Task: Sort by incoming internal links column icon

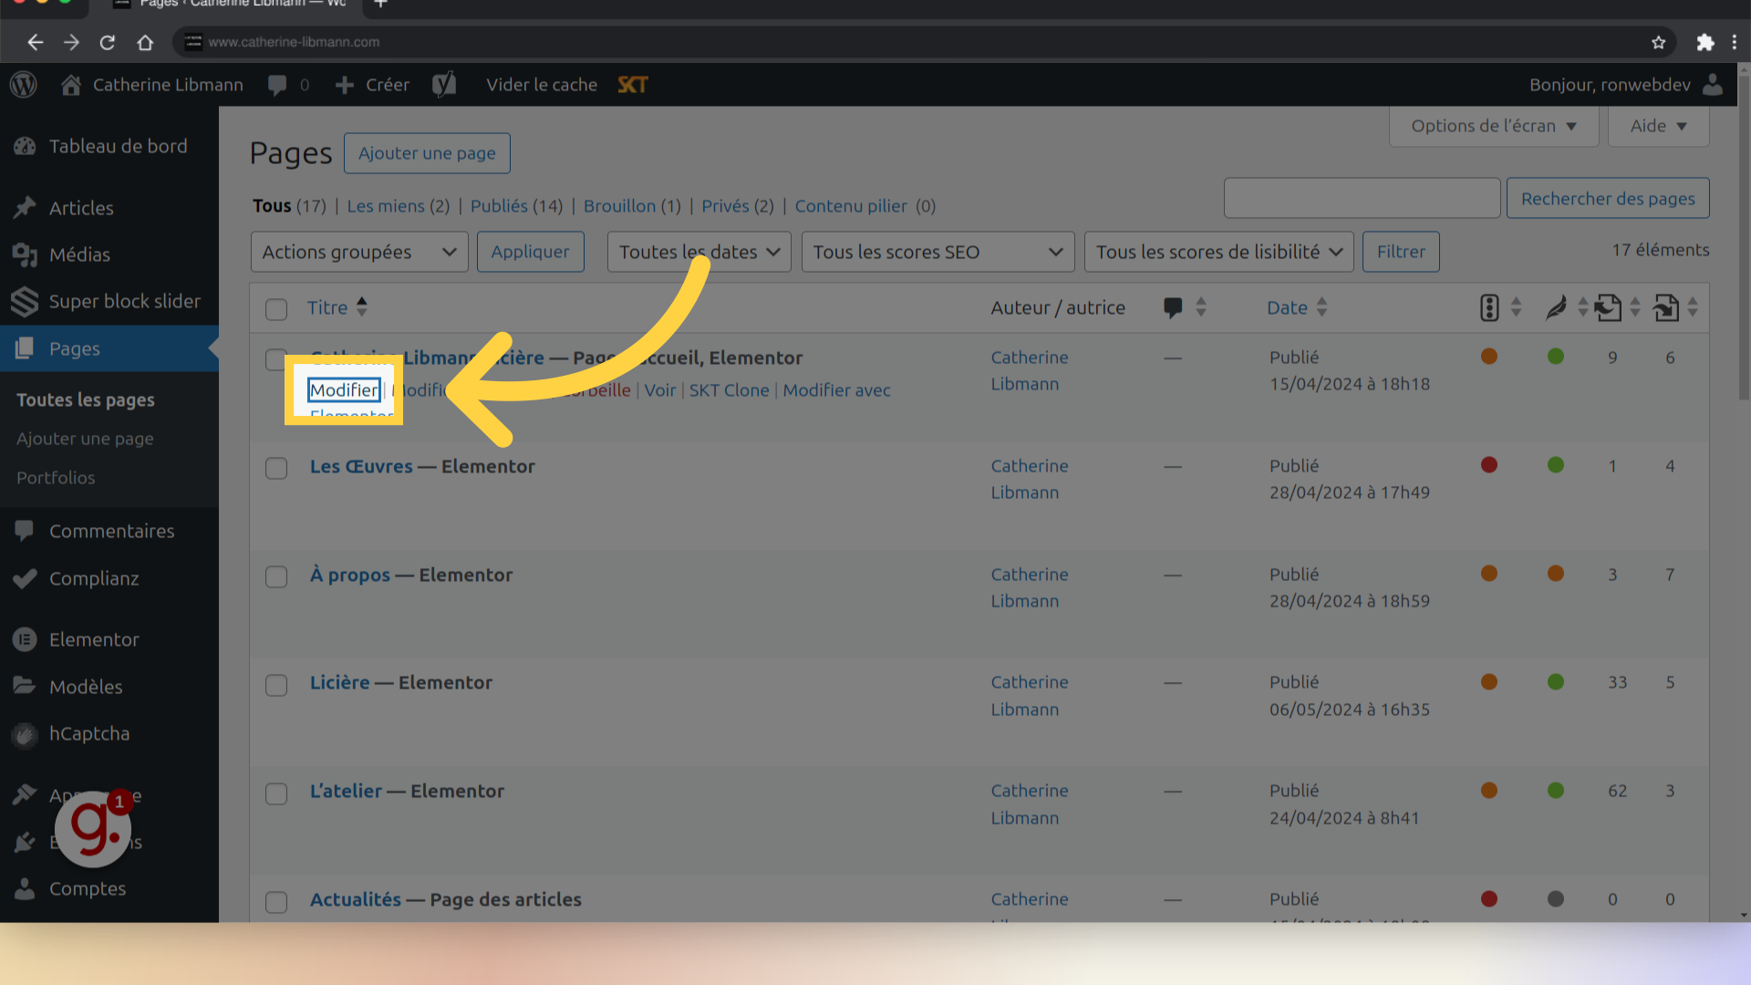Action: pos(1666,307)
